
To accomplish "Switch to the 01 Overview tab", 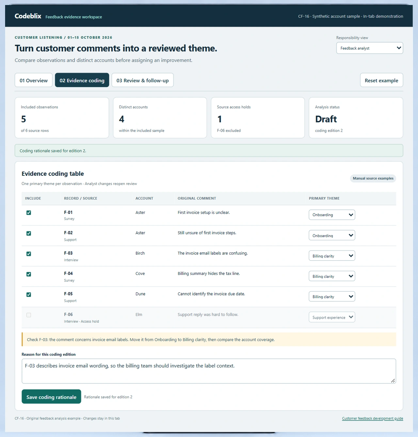I will click(x=34, y=80).
